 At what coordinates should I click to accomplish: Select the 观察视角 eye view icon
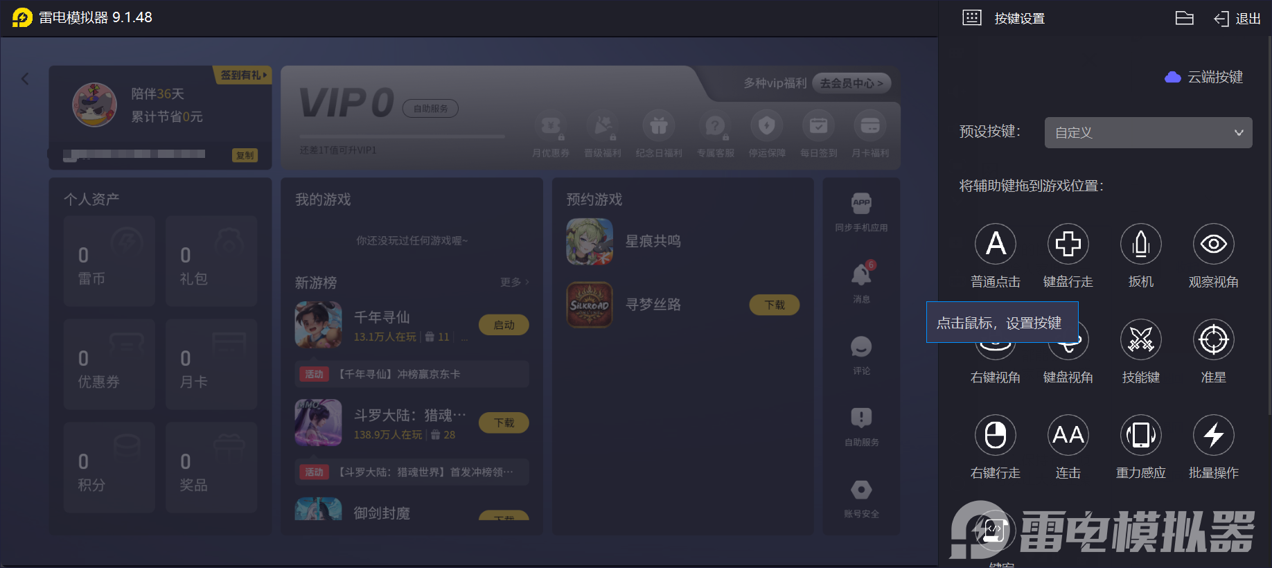pyautogui.click(x=1214, y=244)
